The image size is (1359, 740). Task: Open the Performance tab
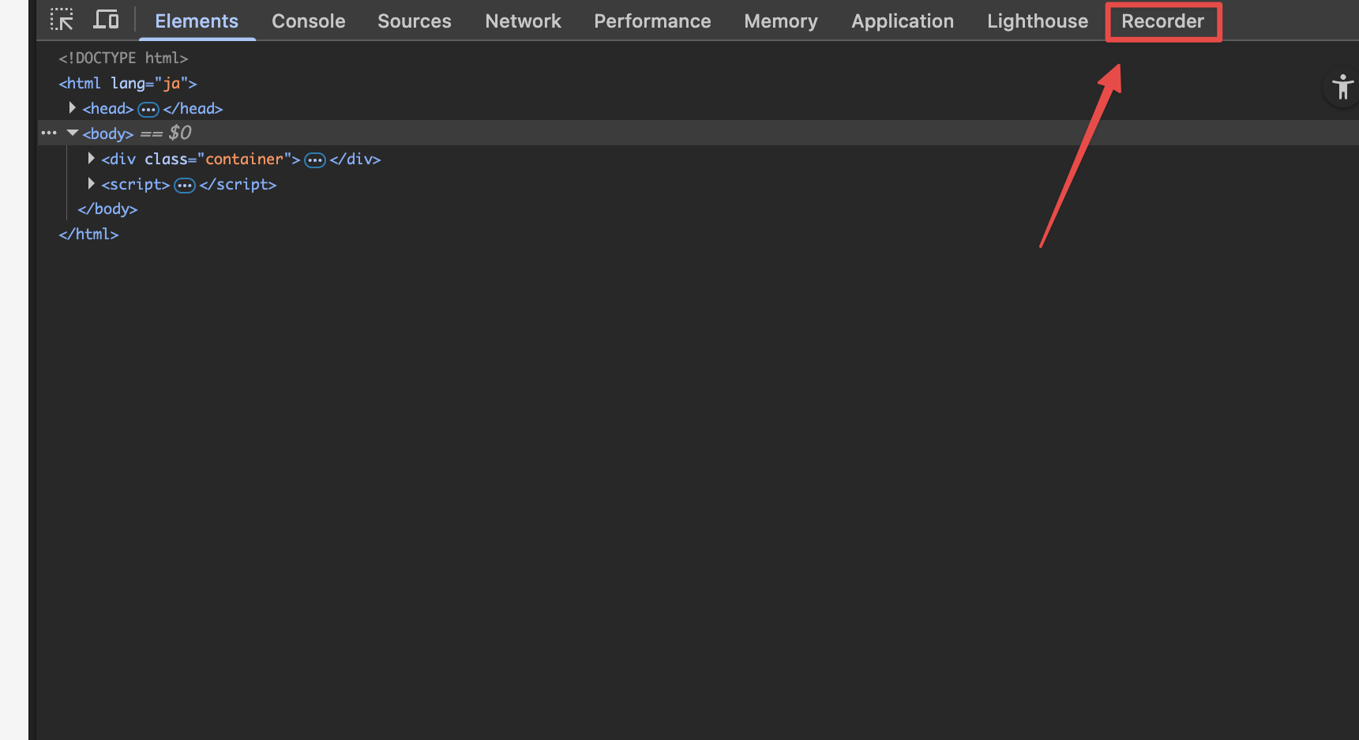click(652, 21)
